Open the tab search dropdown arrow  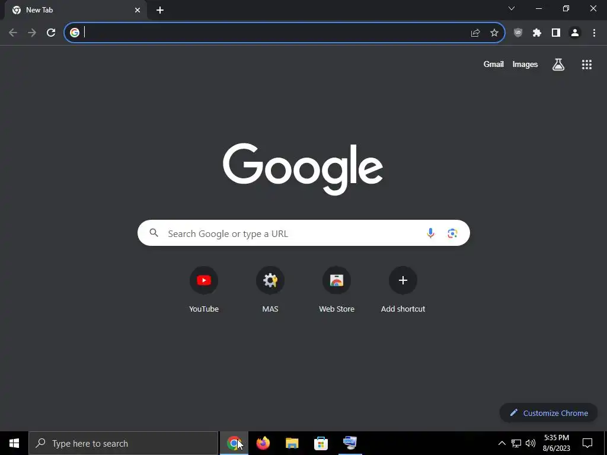pos(512,8)
